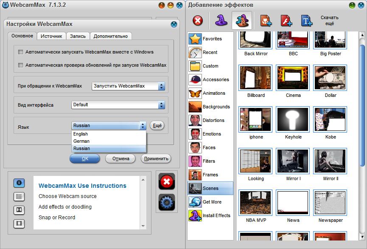This screenshot has height=249, width=367.
Task: Click the list view icon in main window
Action: pyautogui.click(x=19, y=196)
